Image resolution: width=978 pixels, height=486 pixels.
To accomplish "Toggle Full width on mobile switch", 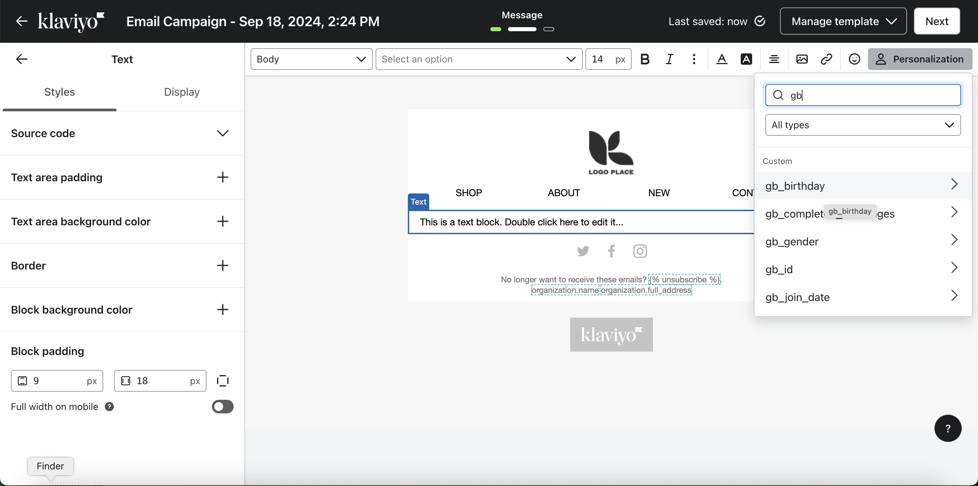I will point(222,407).
